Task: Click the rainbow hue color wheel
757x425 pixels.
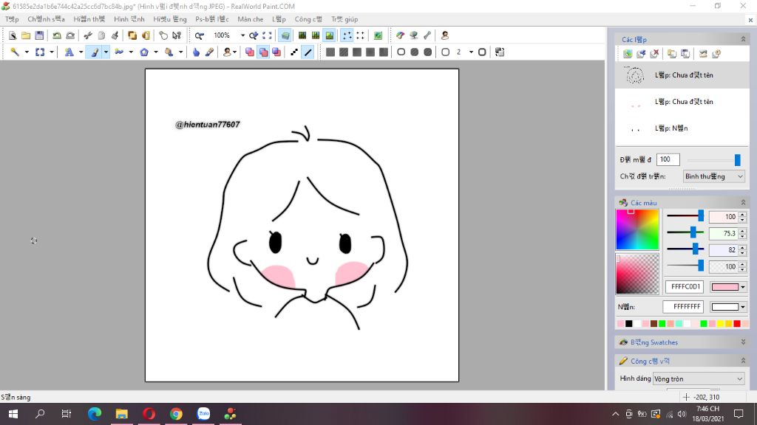Action: coord(637,230)
